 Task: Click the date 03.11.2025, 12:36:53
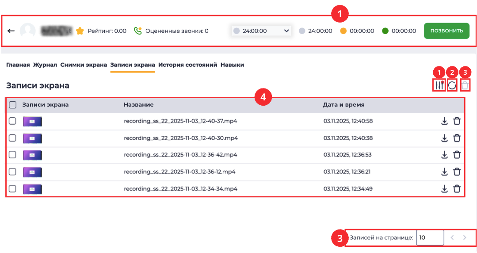point(347,155)
